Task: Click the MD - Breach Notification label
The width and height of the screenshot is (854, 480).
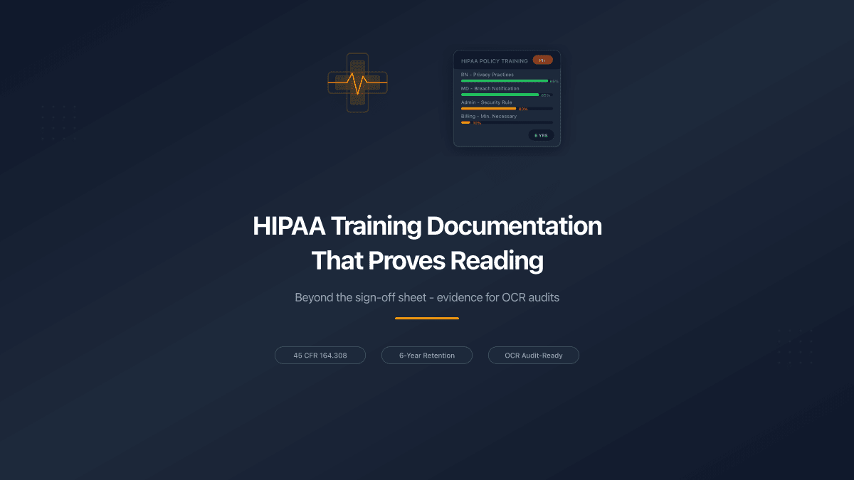Action: click(490, 88)
